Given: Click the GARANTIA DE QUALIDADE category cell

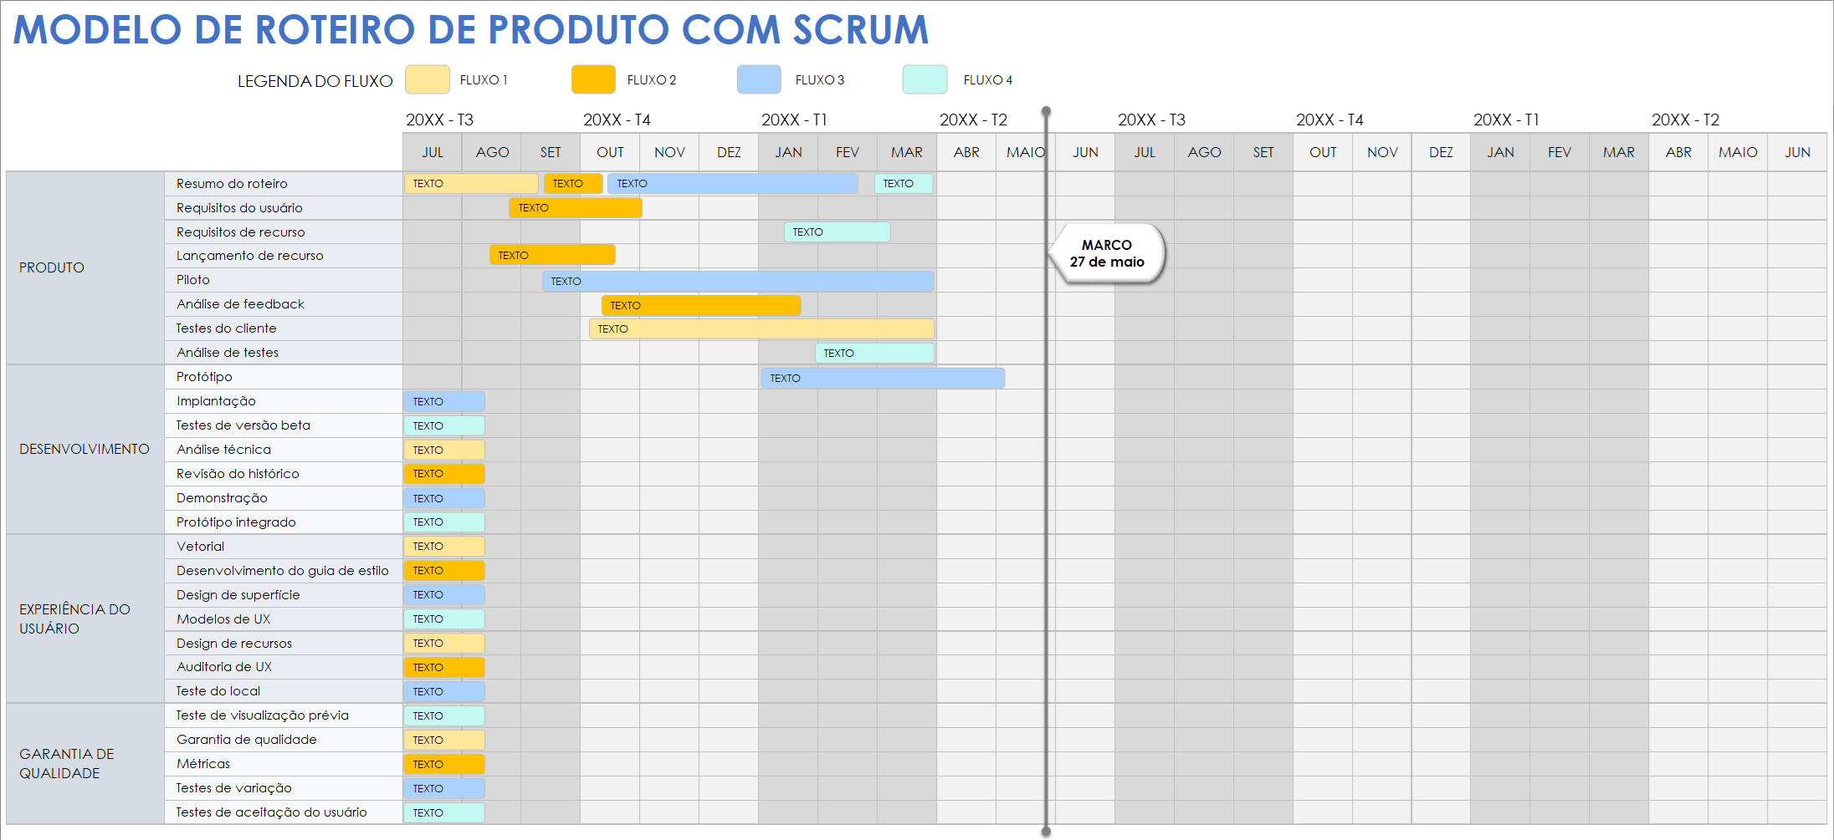Looking at the screenshot, I should tap(85, 763).
